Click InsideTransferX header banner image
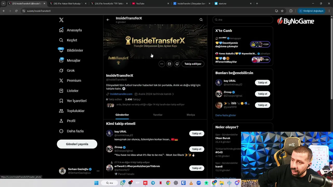 [155, 42]
